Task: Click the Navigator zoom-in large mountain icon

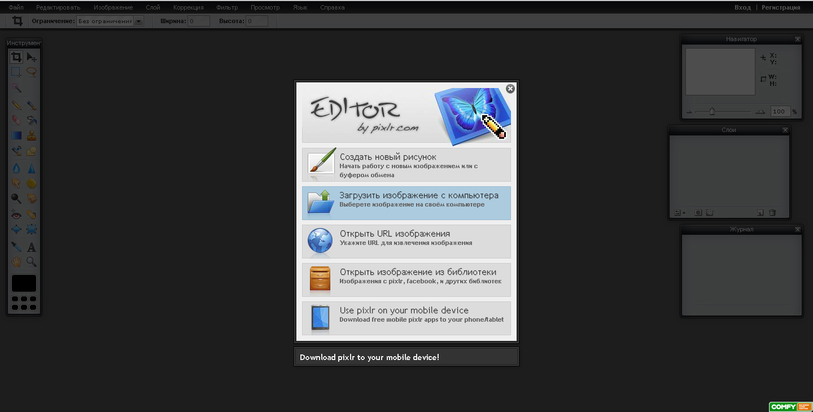Action: click(x=760, y=112)
